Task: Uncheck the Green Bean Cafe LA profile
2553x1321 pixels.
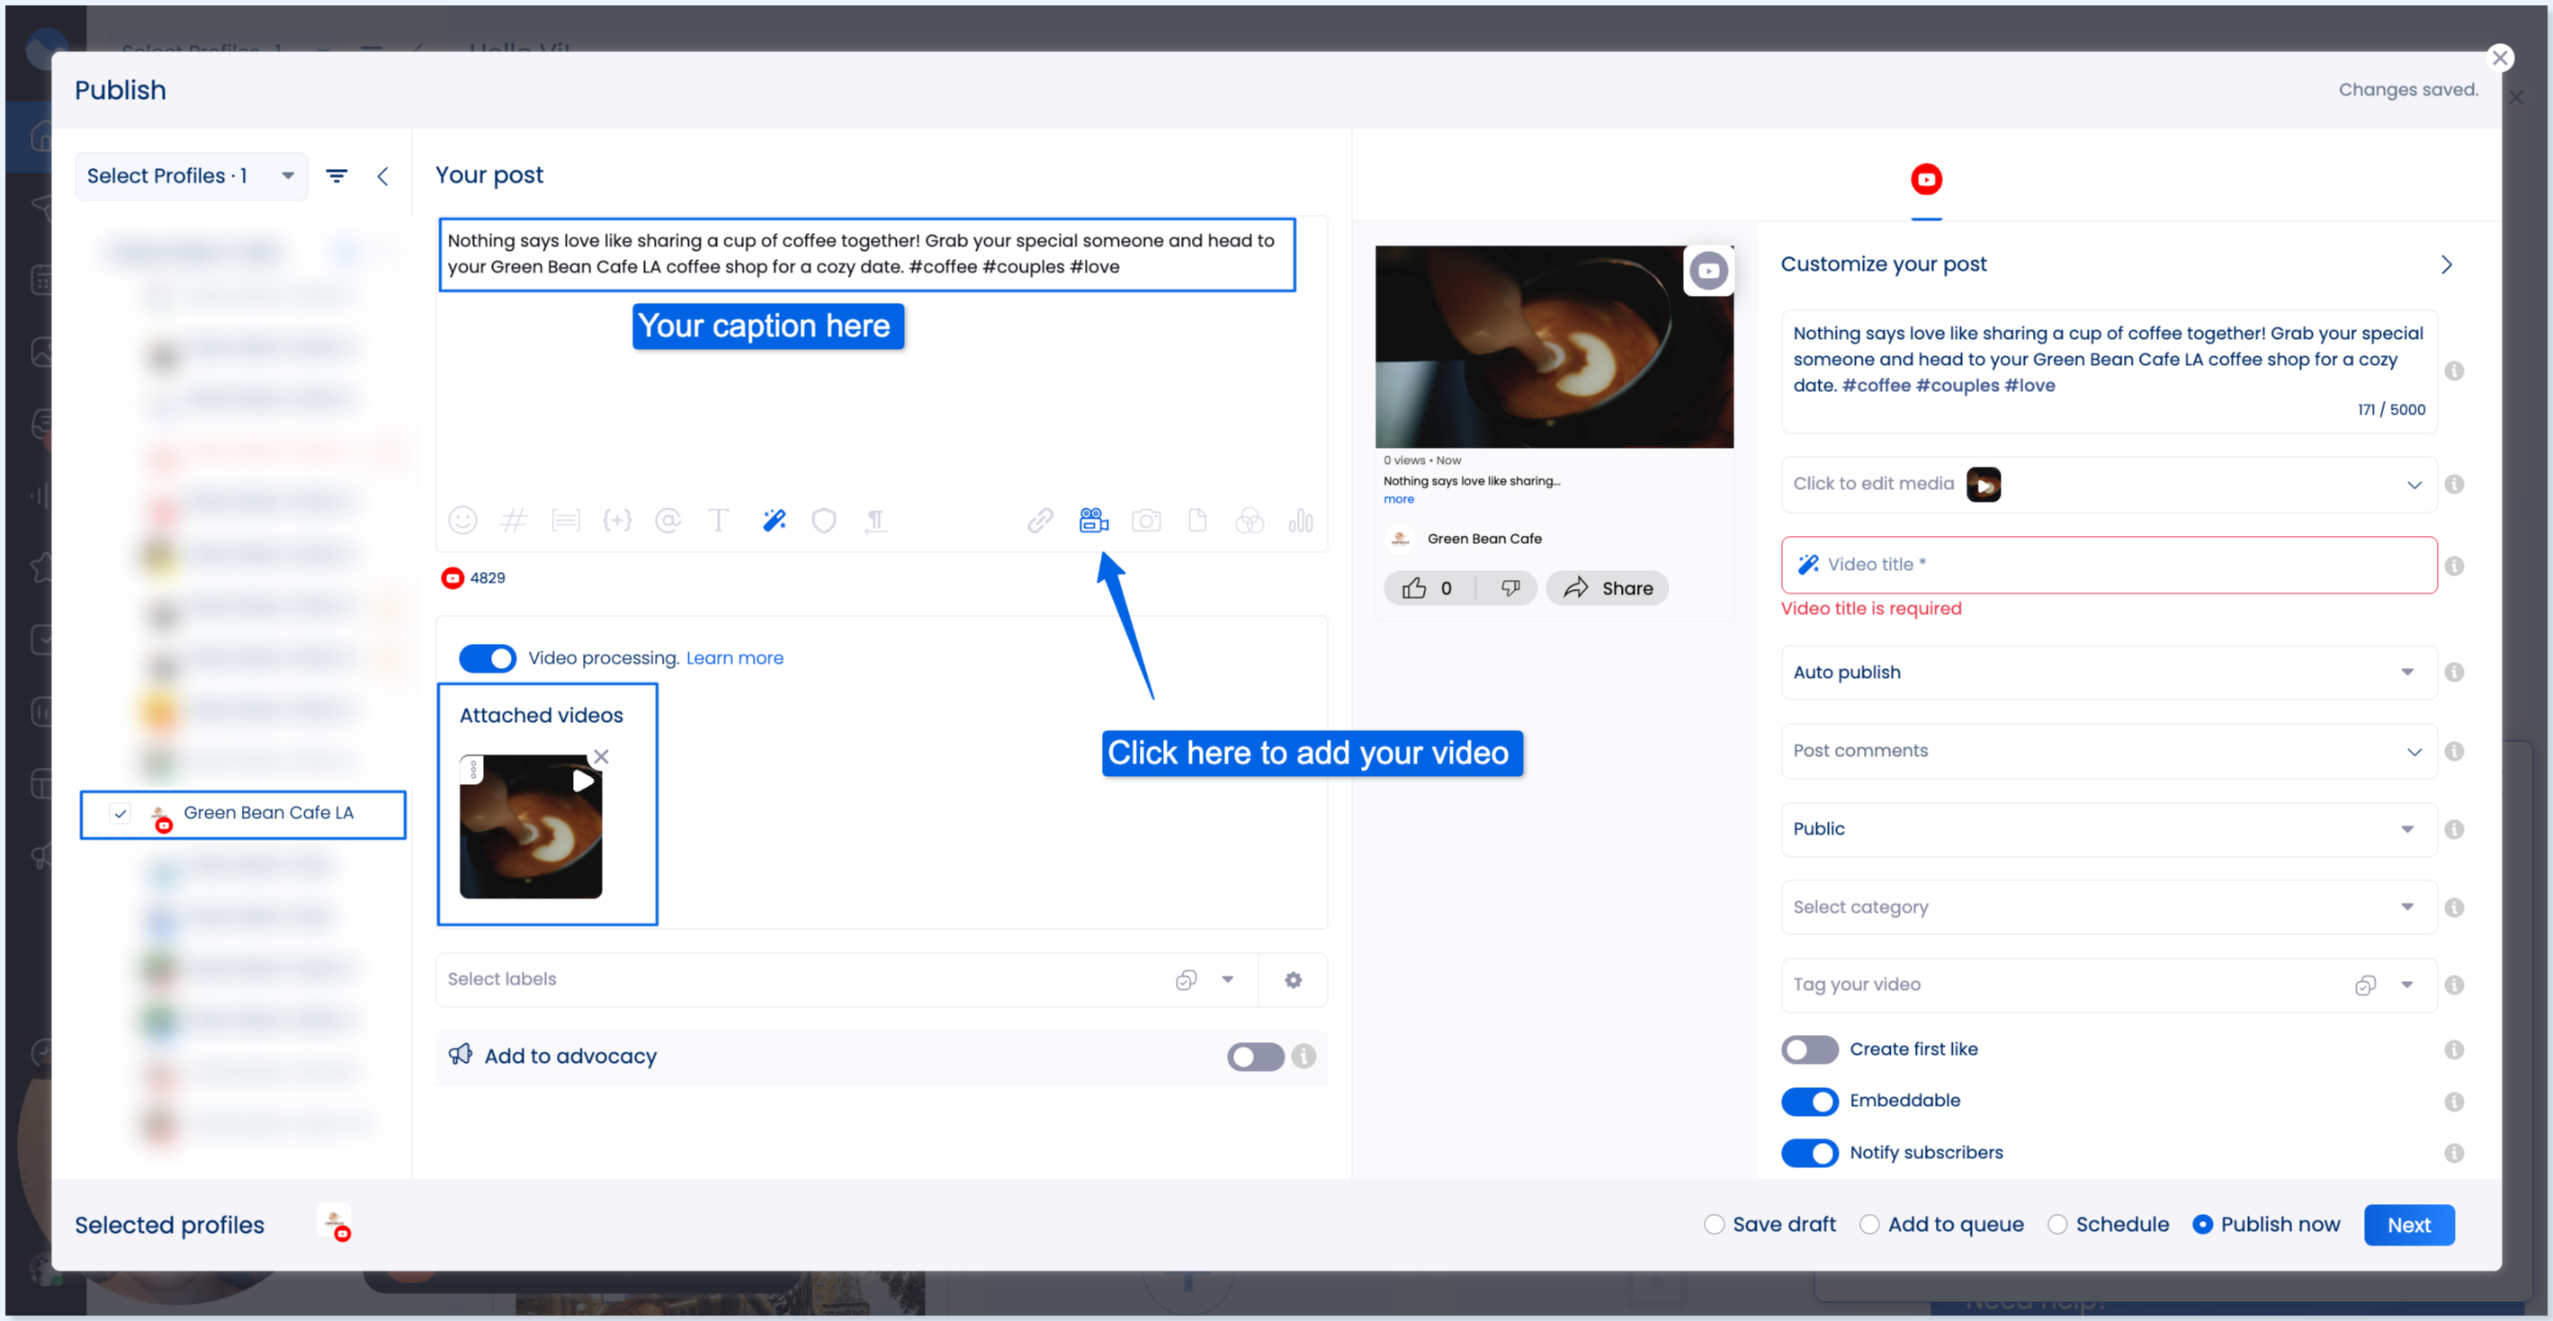Action: pyautogui.click(x=120, y=814)
